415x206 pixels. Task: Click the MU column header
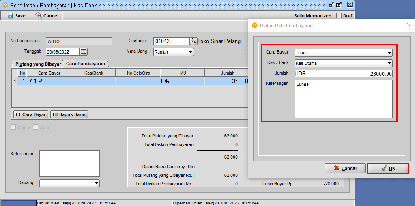pos(183,73)
